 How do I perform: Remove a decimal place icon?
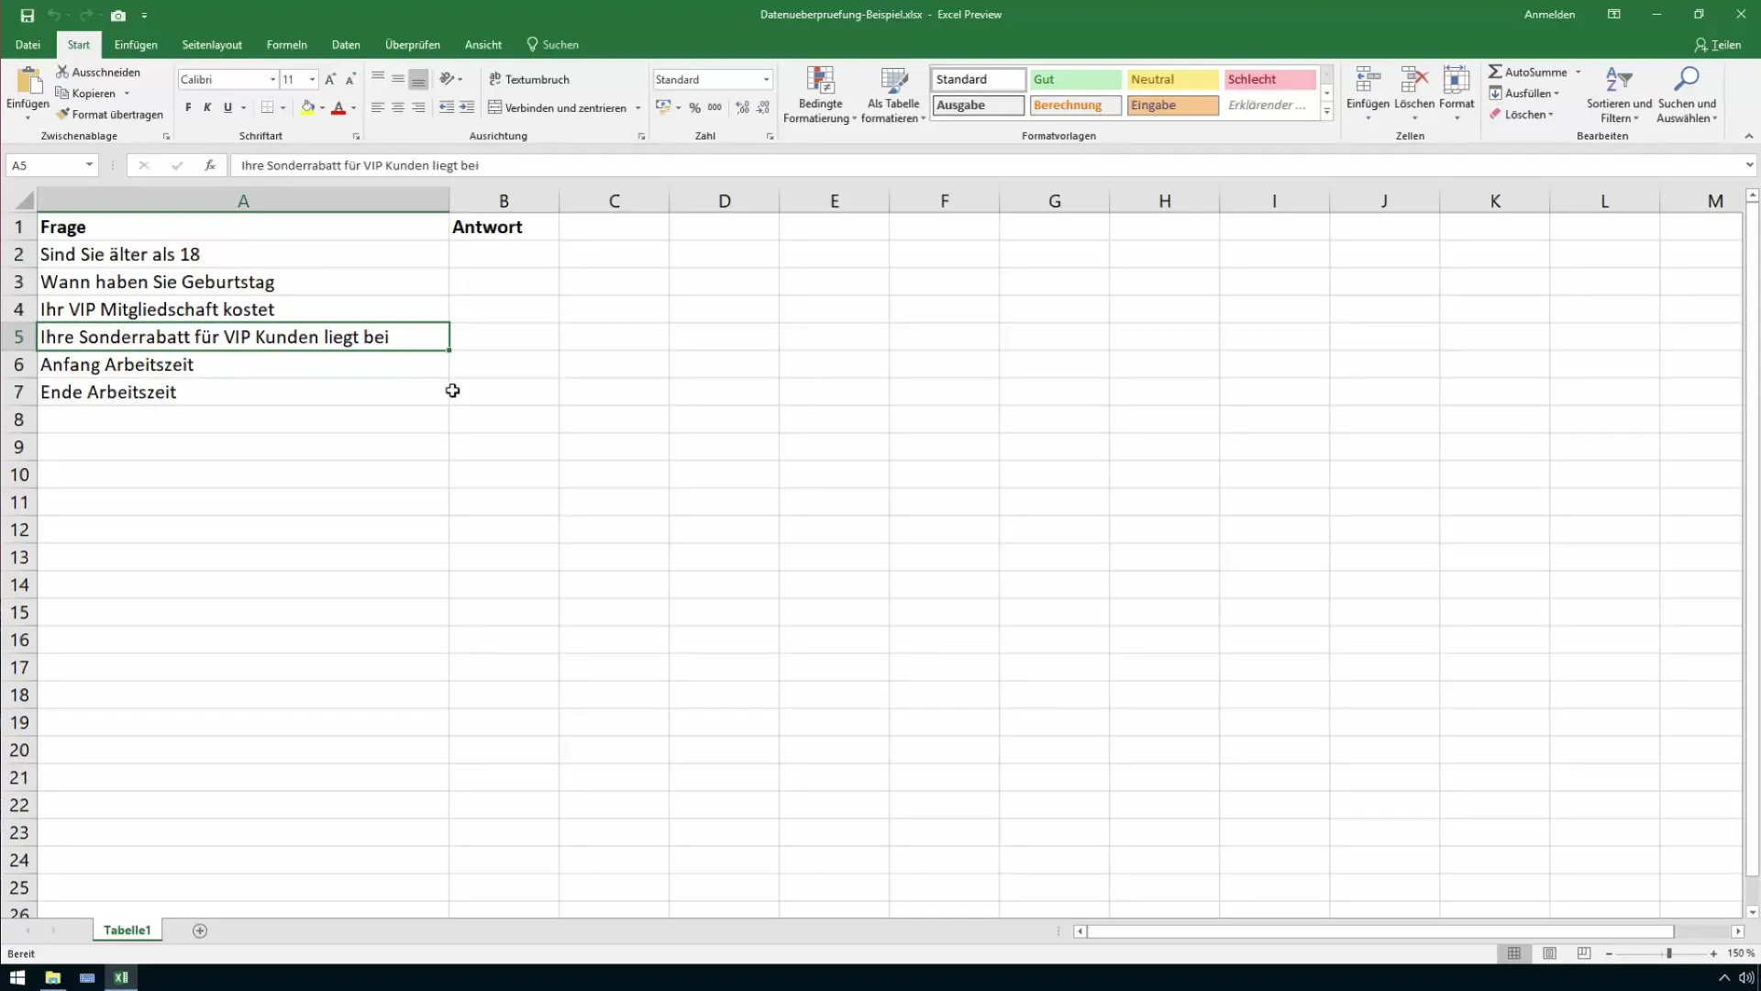pos(763,107)
